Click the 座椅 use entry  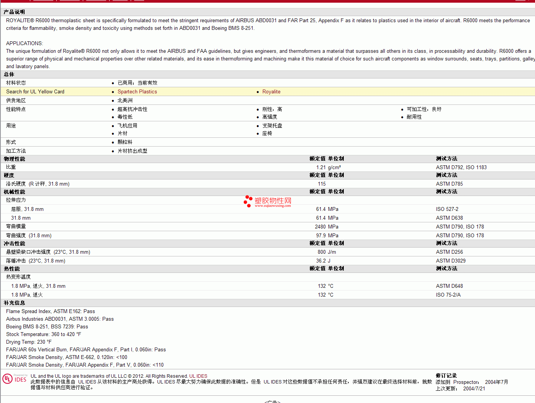click(x=267, y=134)
